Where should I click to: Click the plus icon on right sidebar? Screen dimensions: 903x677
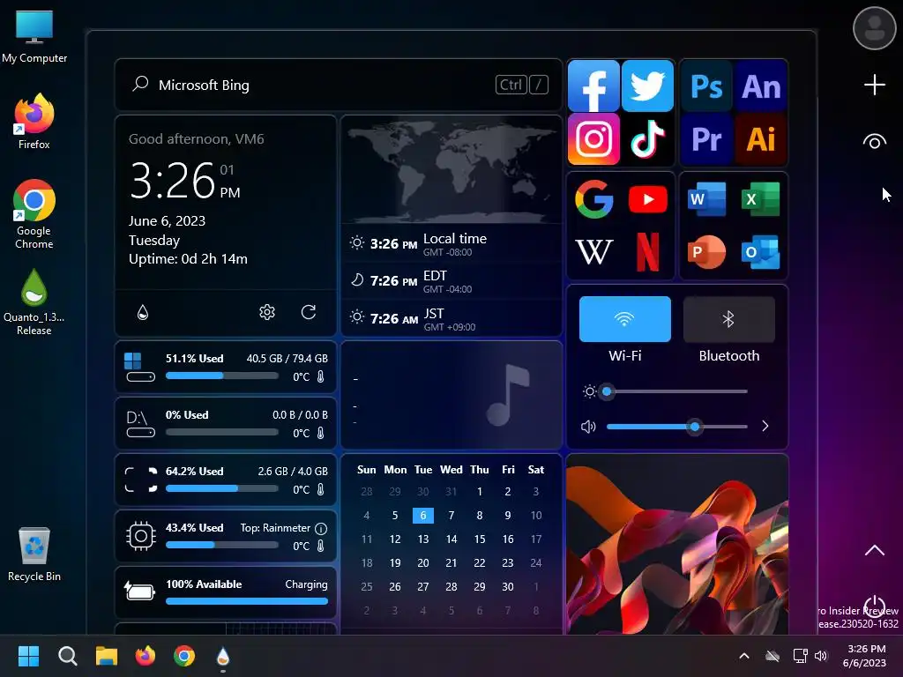click(874, 85)
